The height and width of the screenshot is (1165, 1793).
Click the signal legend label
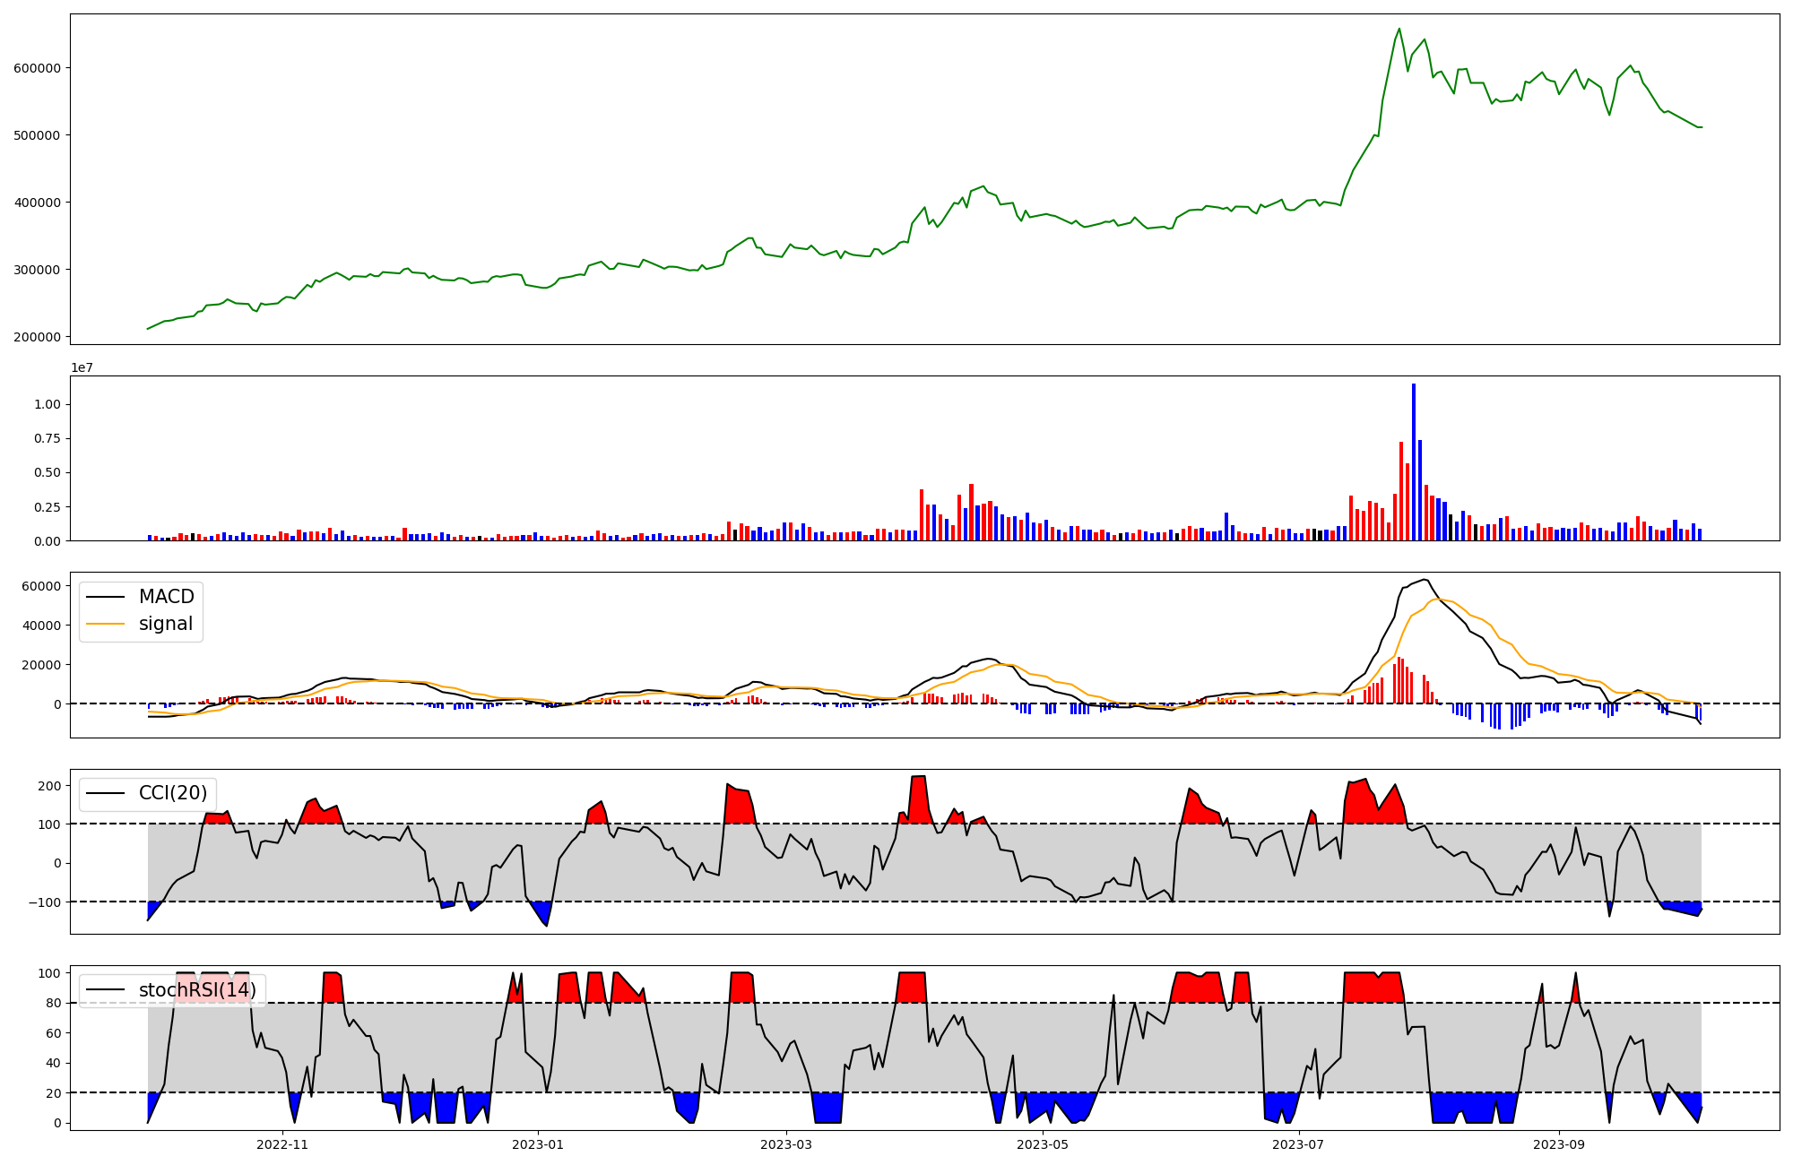[x=165, y=624]
